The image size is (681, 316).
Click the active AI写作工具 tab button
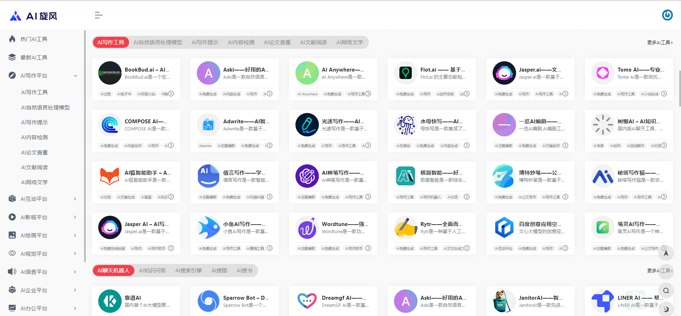pyautogui.click(x=111, y=43)
